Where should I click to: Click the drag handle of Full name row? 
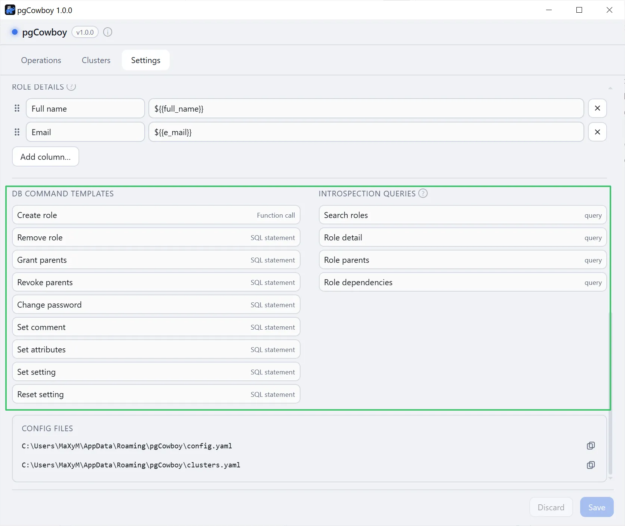coord(17,108)
